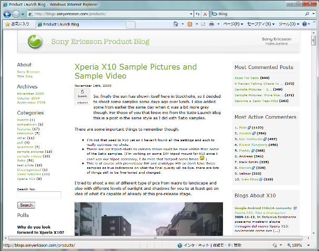
Task: Open the Xperia X10 Sample Pictures post title
Action: pyautogui.click(x=135, y=71)
